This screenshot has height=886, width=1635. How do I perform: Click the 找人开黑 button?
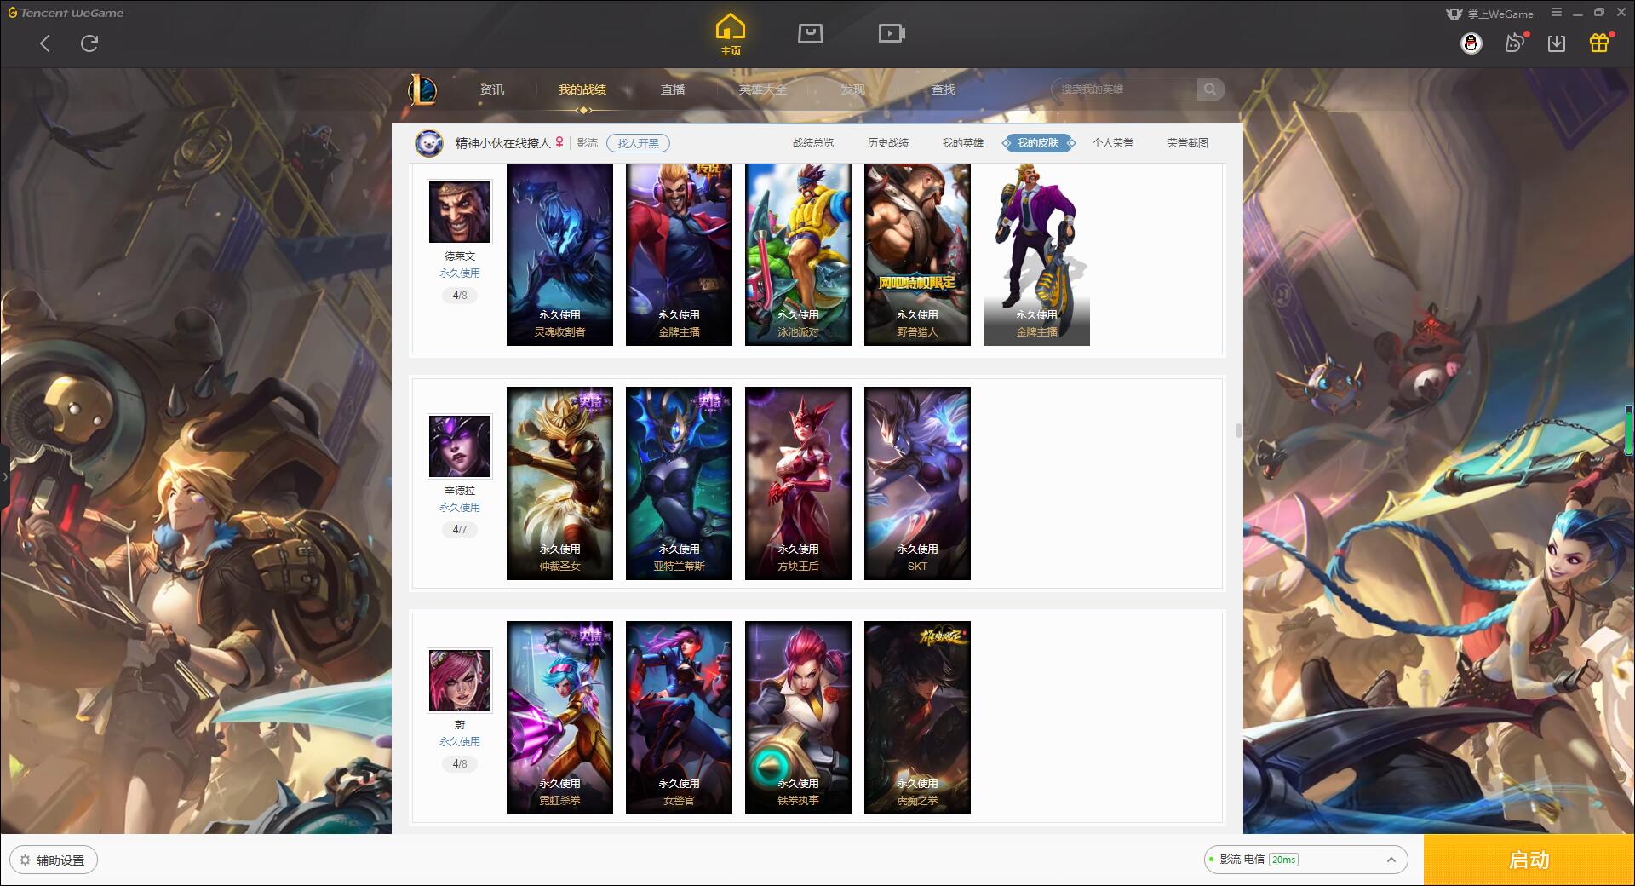[x=638, y=143]
